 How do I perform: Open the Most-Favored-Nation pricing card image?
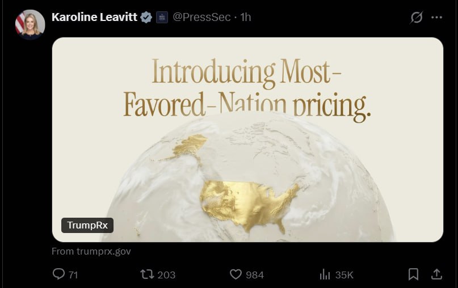(247, 139)
